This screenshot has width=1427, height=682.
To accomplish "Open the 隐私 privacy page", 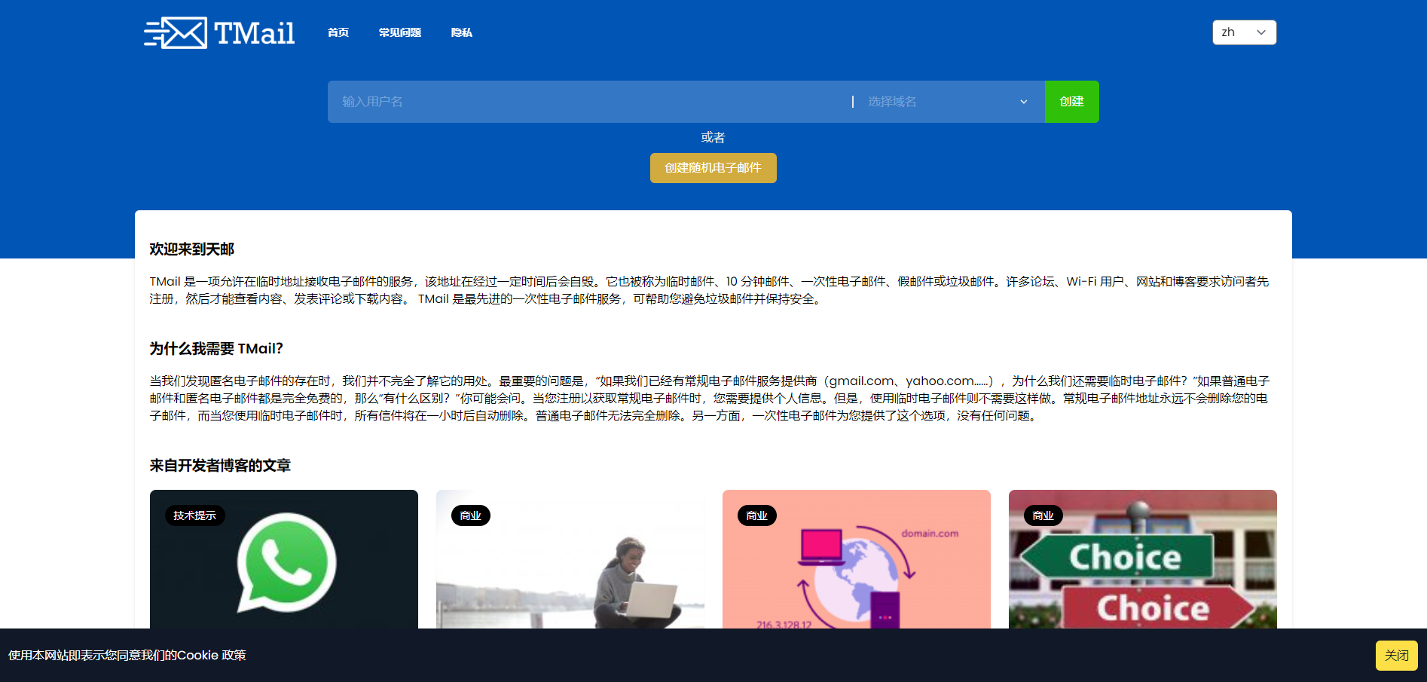I will pos(461,32).
